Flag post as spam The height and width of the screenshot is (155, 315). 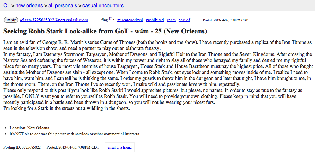171,20
